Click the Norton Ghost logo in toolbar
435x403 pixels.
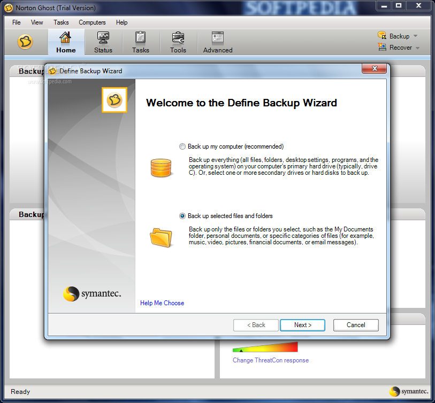25,42
